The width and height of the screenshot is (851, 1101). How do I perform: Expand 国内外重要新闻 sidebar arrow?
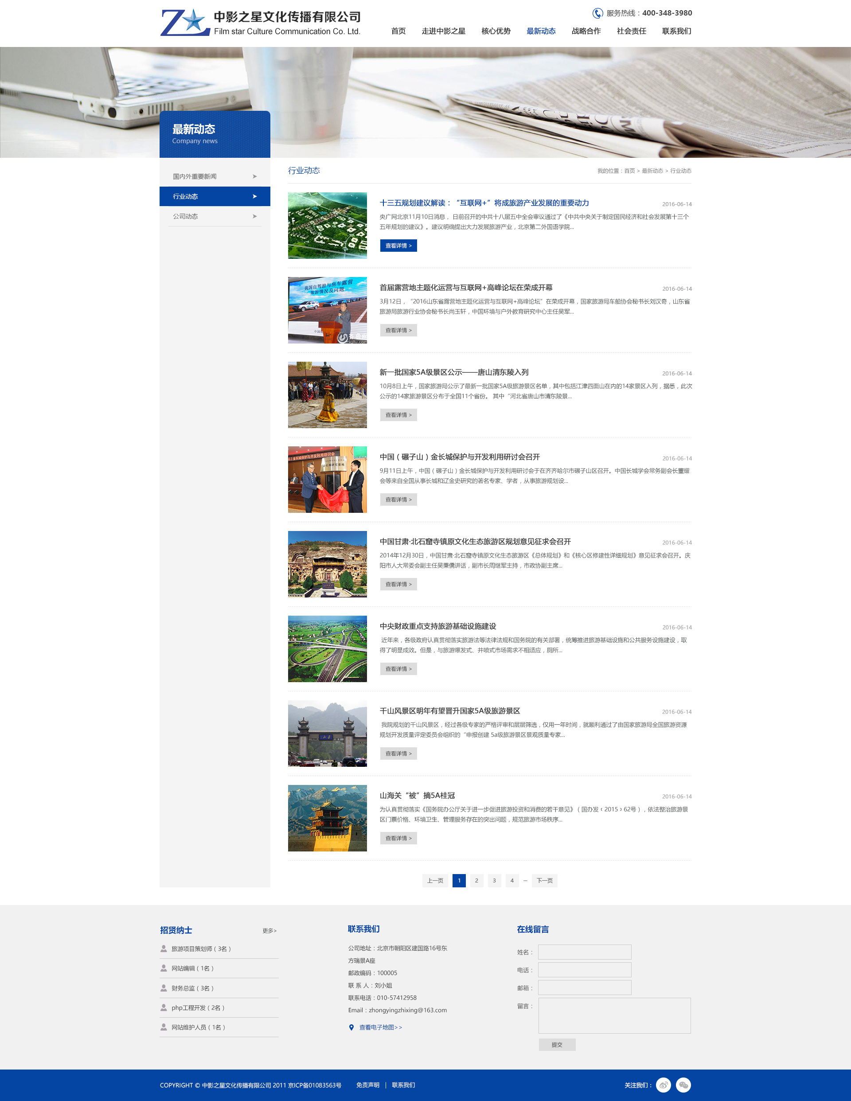pos(254,176)
